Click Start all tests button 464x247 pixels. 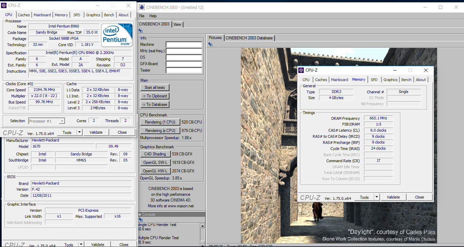coord(155,88)
